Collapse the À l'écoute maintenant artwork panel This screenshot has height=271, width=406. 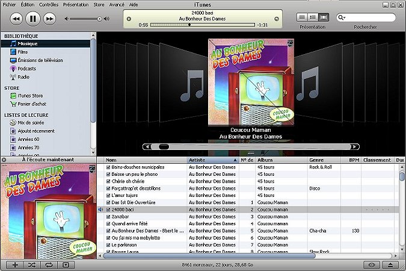coord(4,160)
